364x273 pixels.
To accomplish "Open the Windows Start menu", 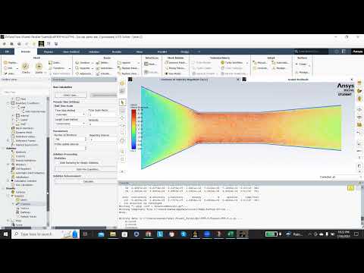I will [x=5, y=234].
